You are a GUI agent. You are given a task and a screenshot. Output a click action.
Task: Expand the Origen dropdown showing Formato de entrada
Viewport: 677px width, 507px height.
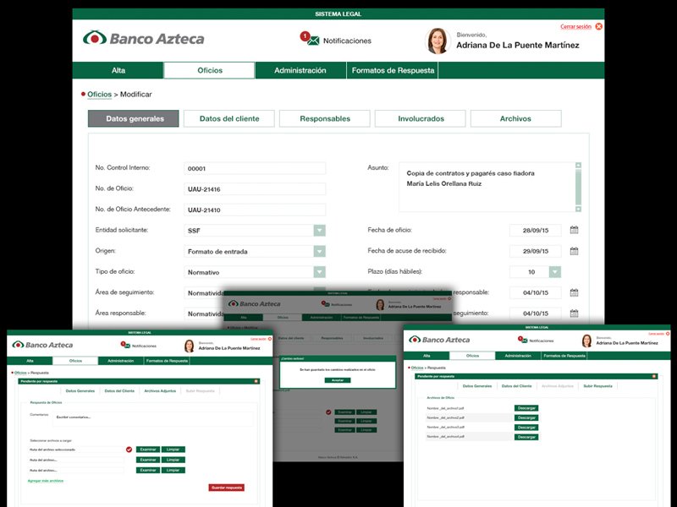tap(320, 251)
